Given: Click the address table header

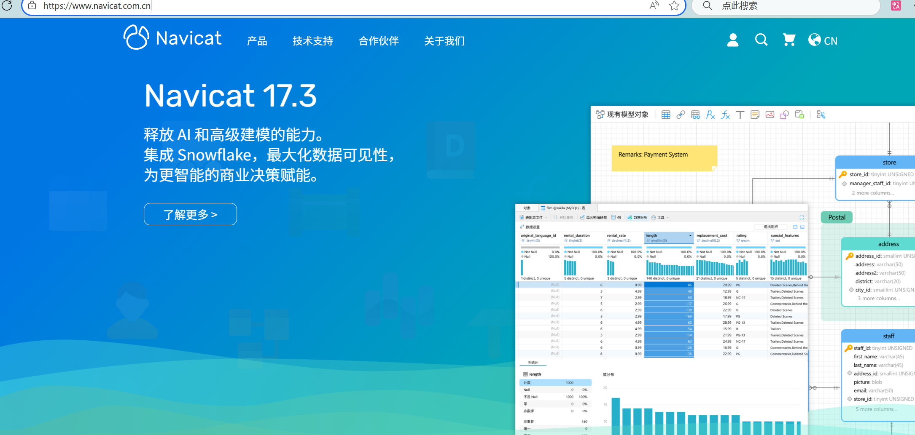Looking at the screenshot, I should click(x=878, y=244).
